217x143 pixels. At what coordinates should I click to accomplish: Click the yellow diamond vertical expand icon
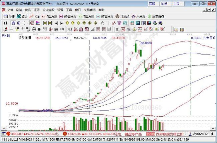tap(95, 23)
